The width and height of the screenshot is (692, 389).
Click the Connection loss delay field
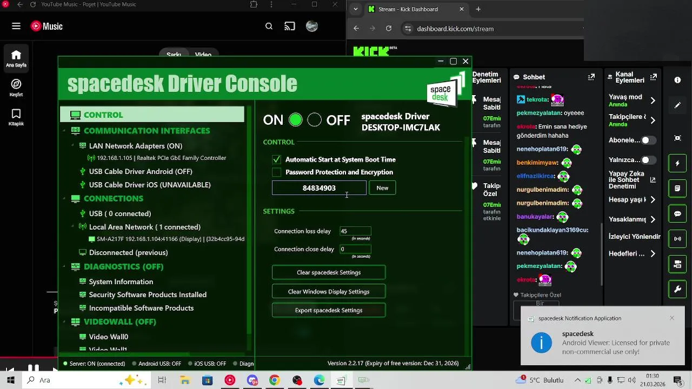pyautogui.click(x=355, y=231)
